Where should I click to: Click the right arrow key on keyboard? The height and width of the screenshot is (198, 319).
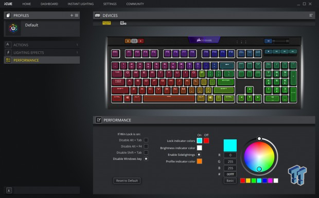point(258,99)
